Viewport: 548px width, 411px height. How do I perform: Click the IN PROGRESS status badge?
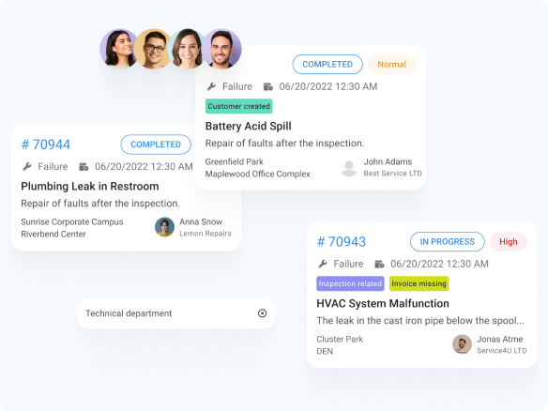point(448,241)
